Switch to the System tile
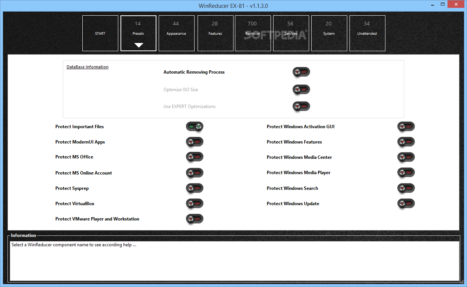This screenshot has height=287, width=467. point(329,33)
